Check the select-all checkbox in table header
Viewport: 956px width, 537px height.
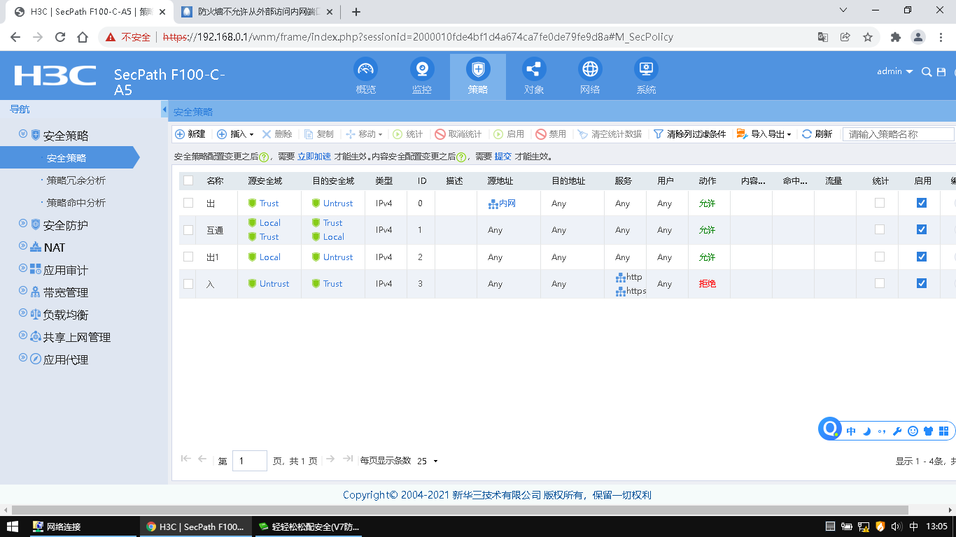click(x=188, y=180)
